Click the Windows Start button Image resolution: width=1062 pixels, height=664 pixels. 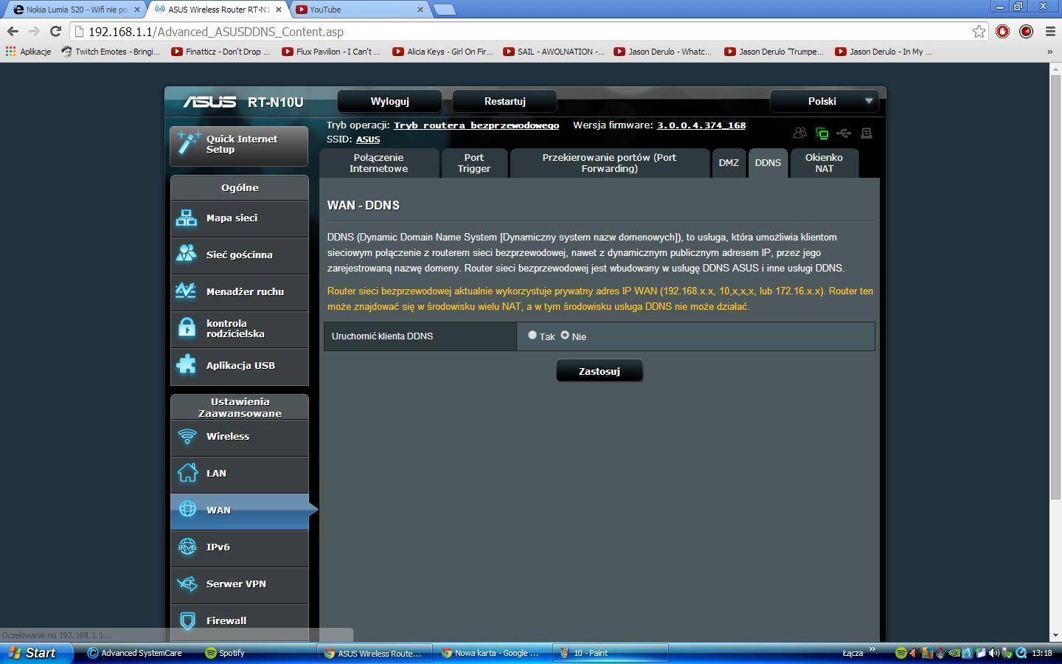[37, 653]
